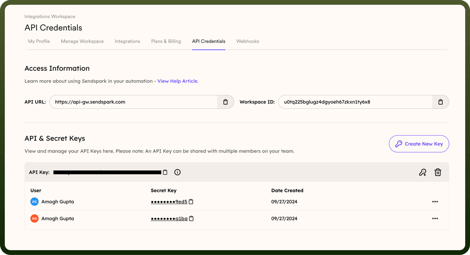Click the API URL input field

click(x=134, y=102)
